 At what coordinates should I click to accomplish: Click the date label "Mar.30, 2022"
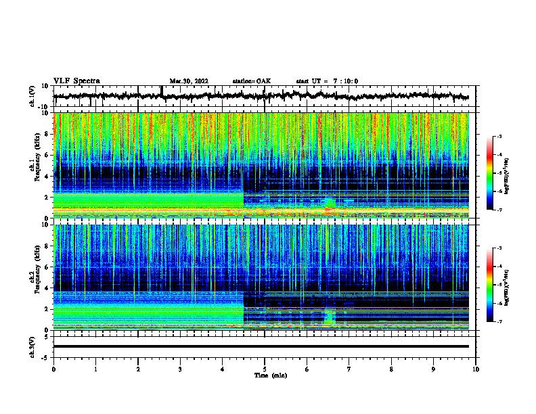[x=189, y=81]
